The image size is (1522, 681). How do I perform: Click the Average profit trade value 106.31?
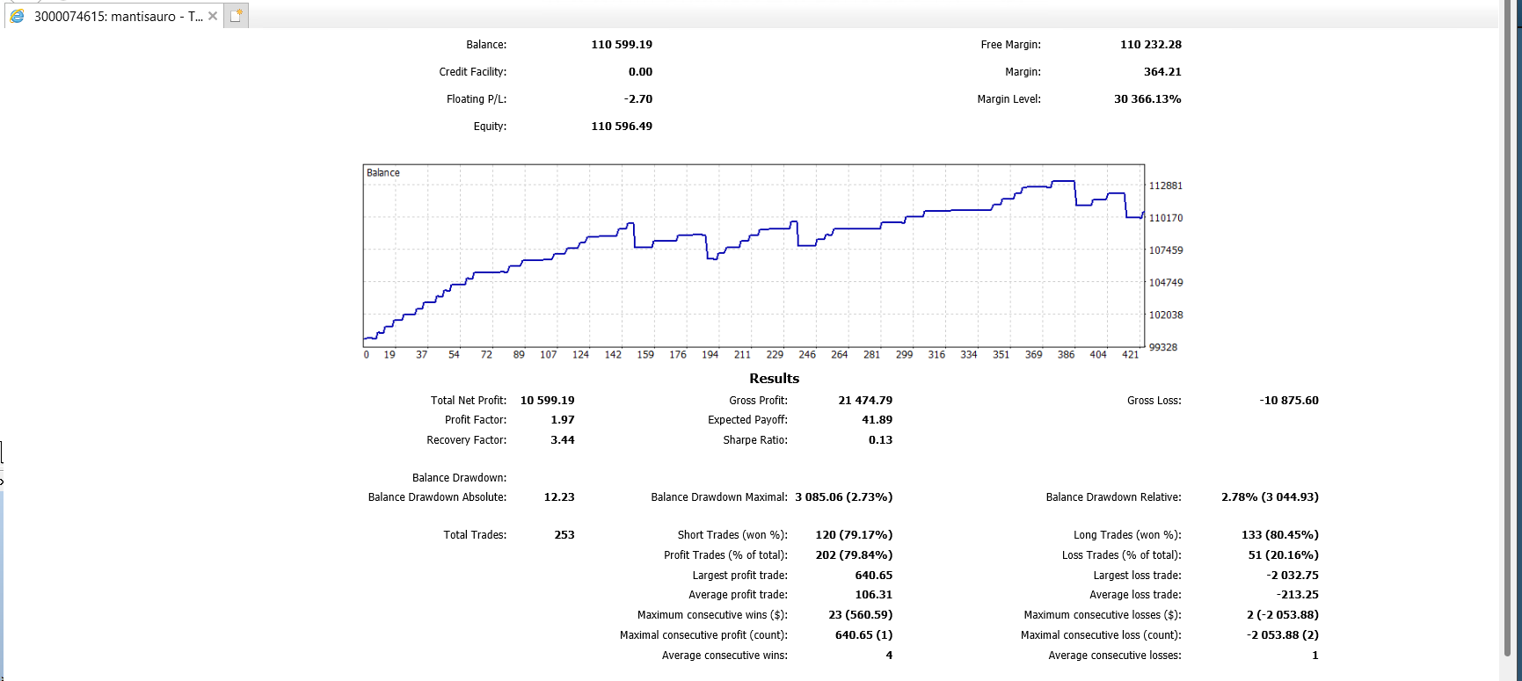[x=874, y=595]
